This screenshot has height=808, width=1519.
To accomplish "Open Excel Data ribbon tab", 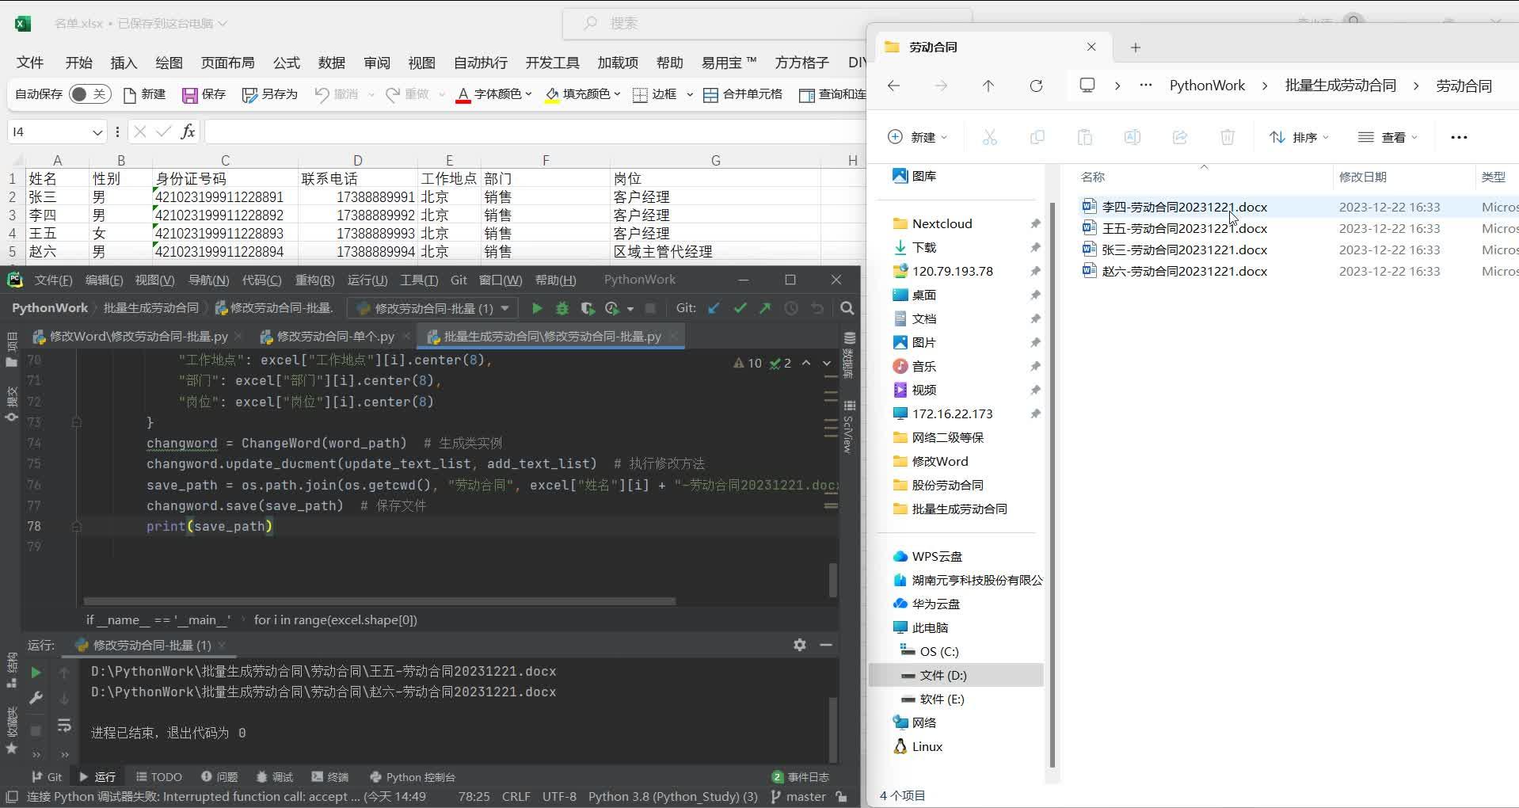I will [x=331, y=63].
